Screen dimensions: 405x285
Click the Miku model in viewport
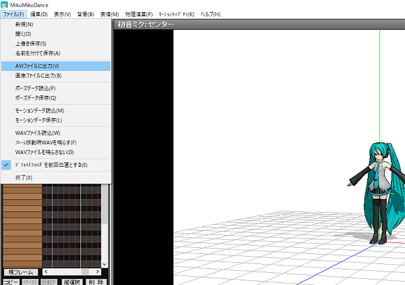click(379, 192)
